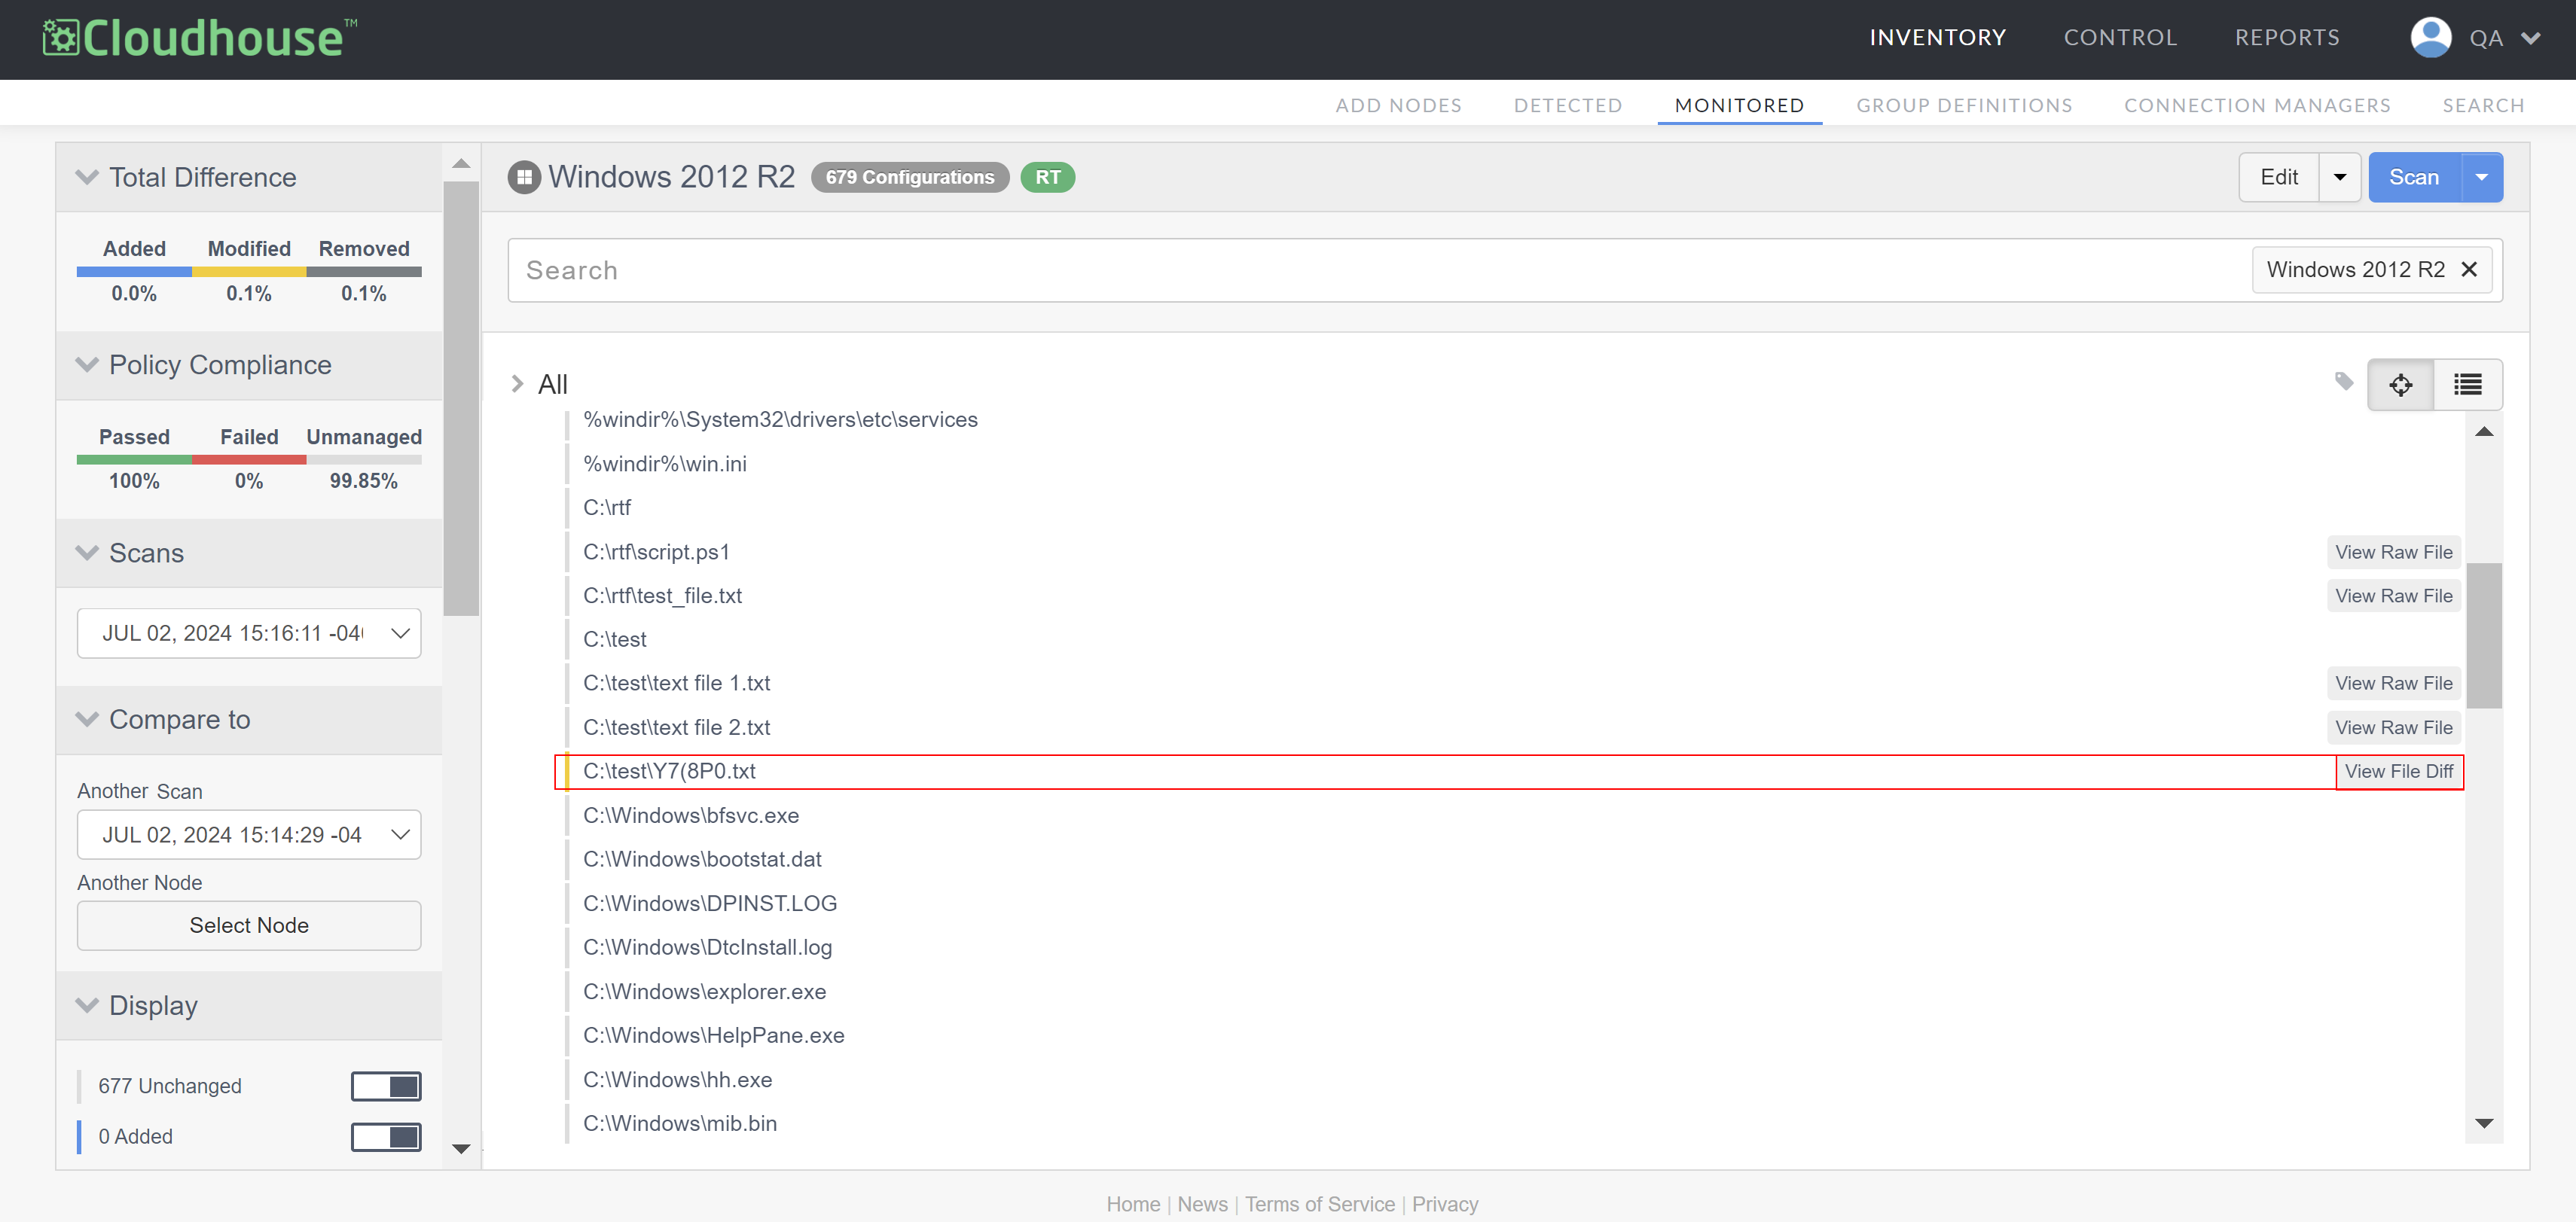Image resolution: width=2576 pixels, height=1222 pixels.
Task: Click the blue Scan button
Action: [2414, 177]
